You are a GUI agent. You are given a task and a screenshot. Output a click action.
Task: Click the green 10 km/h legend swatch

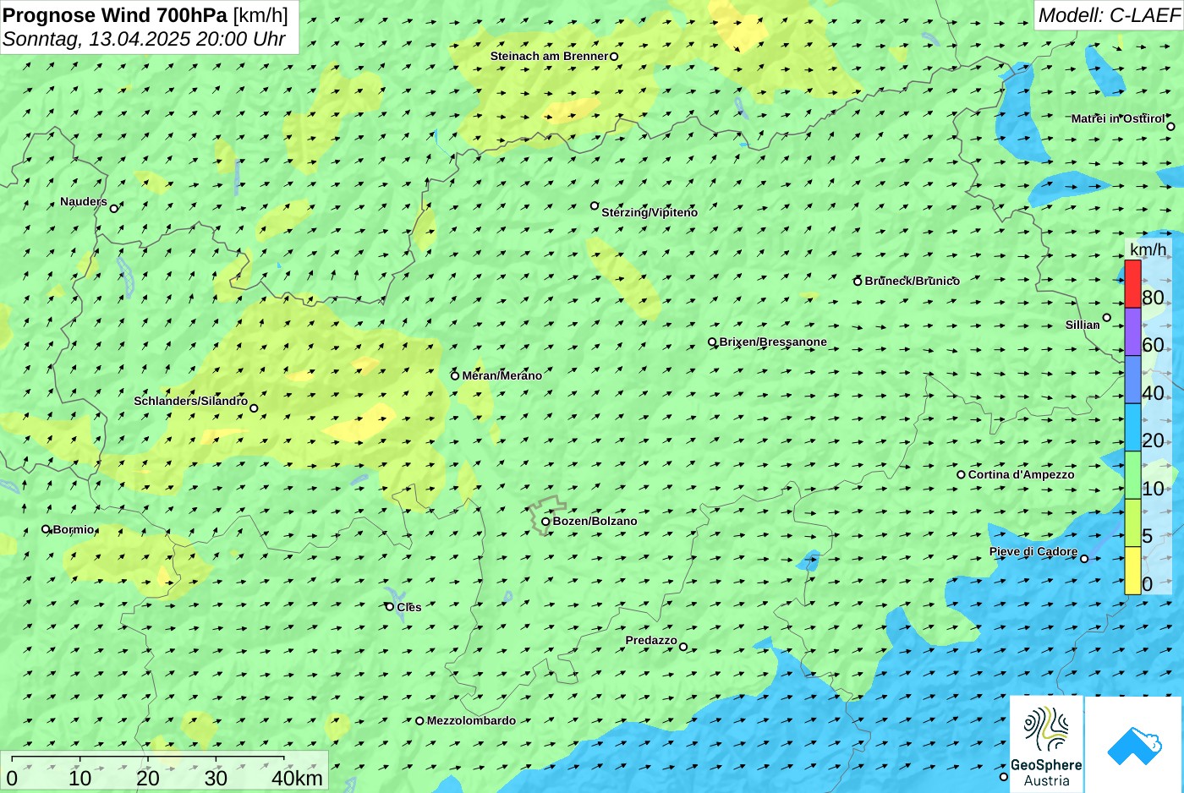click(x=1132, y=475)
